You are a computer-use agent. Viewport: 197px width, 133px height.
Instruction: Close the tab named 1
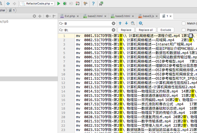tap(170, 16)
